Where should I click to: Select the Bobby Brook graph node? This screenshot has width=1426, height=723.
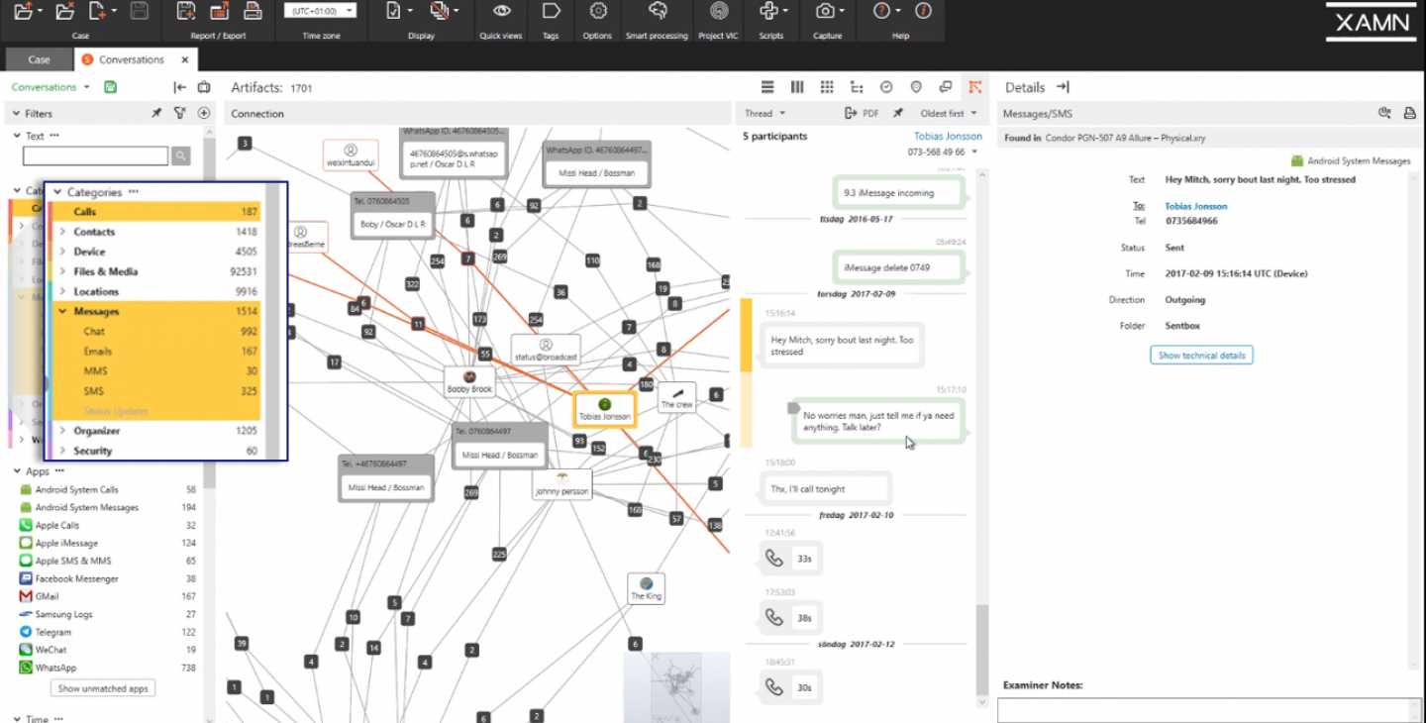[x=469, y=382]
